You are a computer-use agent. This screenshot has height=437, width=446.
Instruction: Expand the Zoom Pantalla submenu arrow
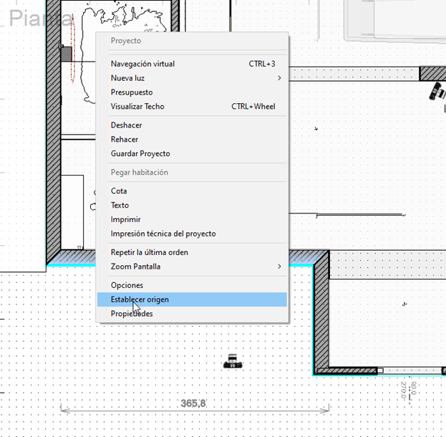point(279,266)
